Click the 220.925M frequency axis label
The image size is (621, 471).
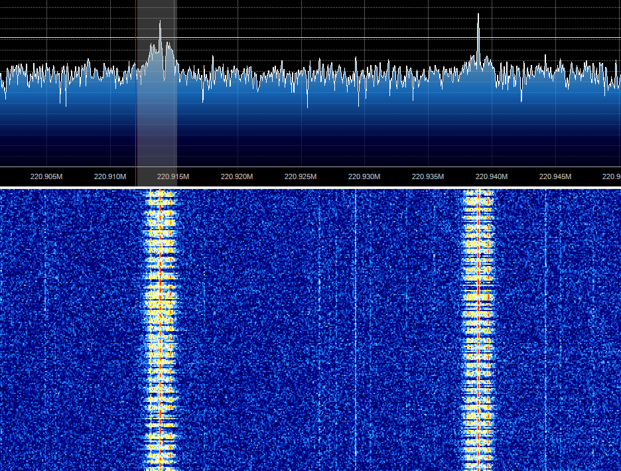tap(301, 176)
